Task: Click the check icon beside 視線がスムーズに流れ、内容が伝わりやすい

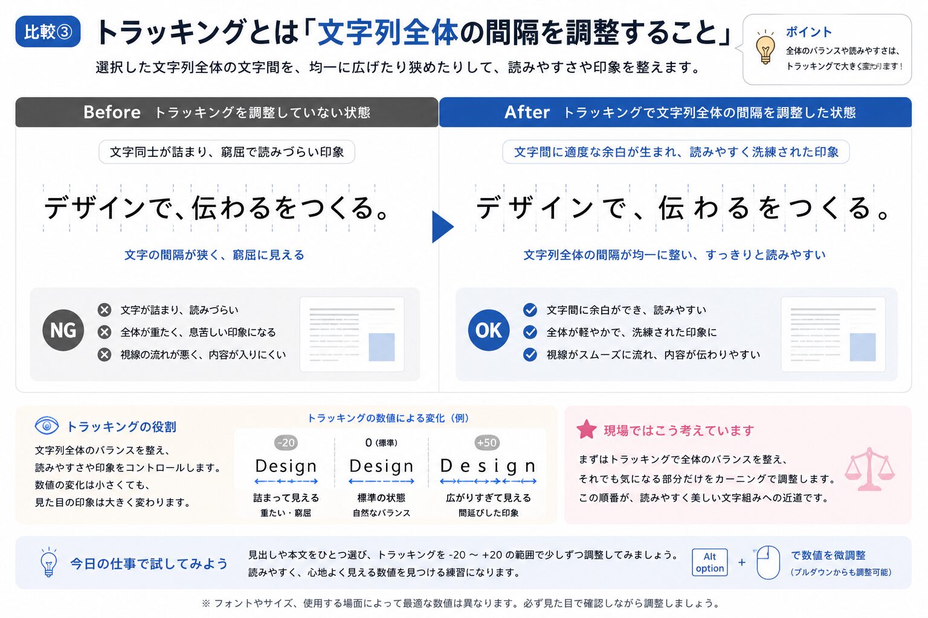Action: click(530, 354)
